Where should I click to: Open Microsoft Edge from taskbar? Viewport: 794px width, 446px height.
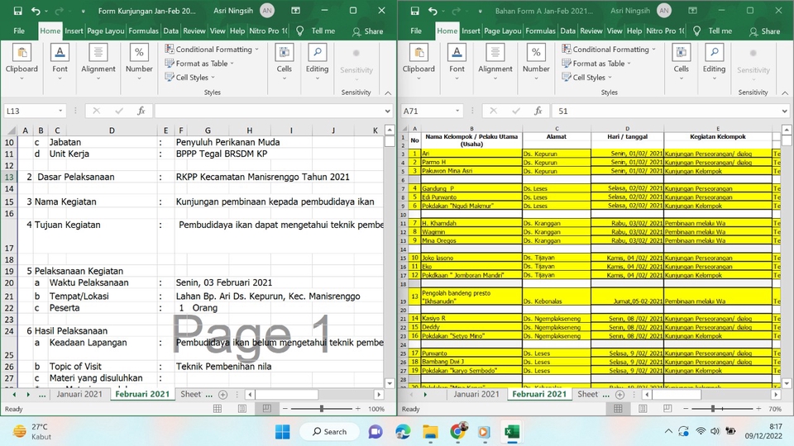(x=403, y=431)
